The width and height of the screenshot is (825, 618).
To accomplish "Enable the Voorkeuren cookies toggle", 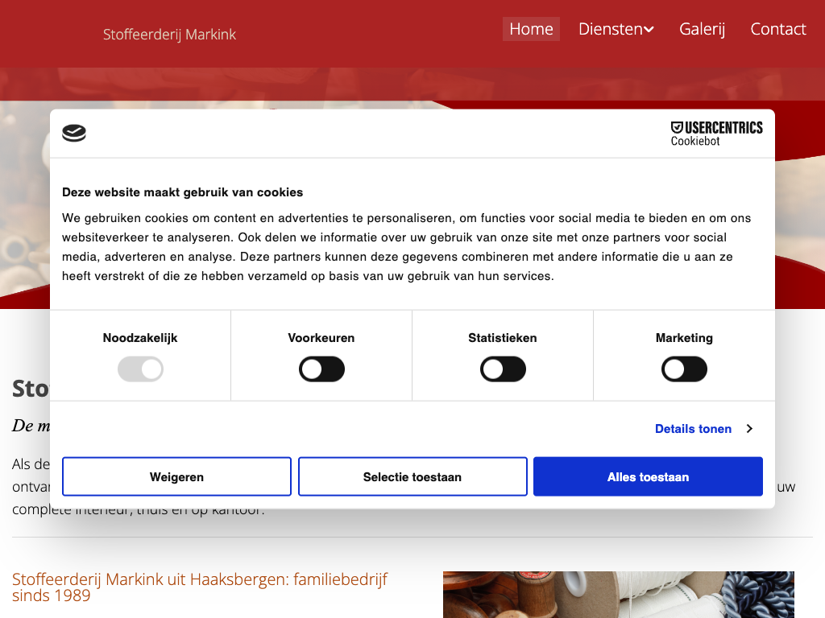I will point(321,370).
